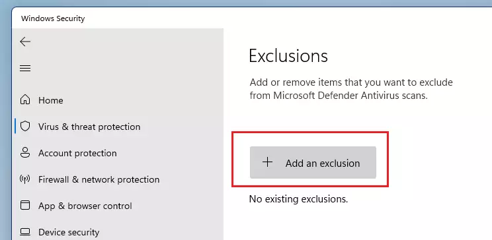492x240 pixels.
Task: Open Virus & threat protection section
Action: point(118,127)
